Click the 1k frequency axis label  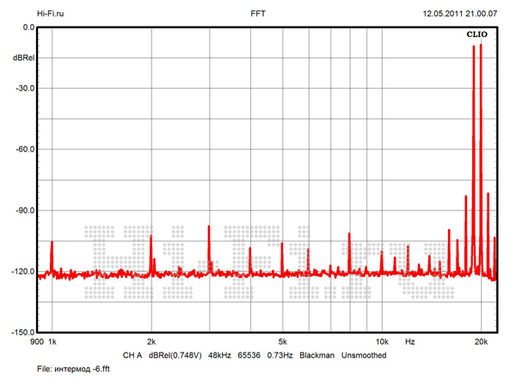tap(52, 342)
